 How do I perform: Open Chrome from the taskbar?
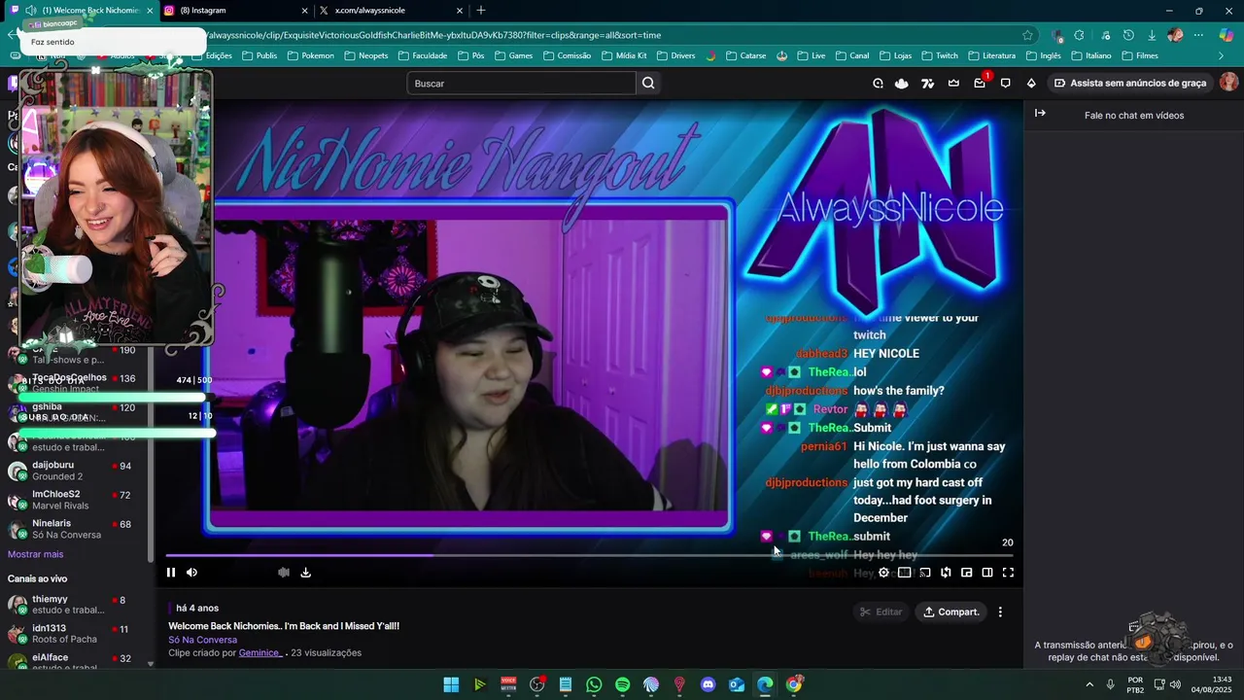pos(794,684)
